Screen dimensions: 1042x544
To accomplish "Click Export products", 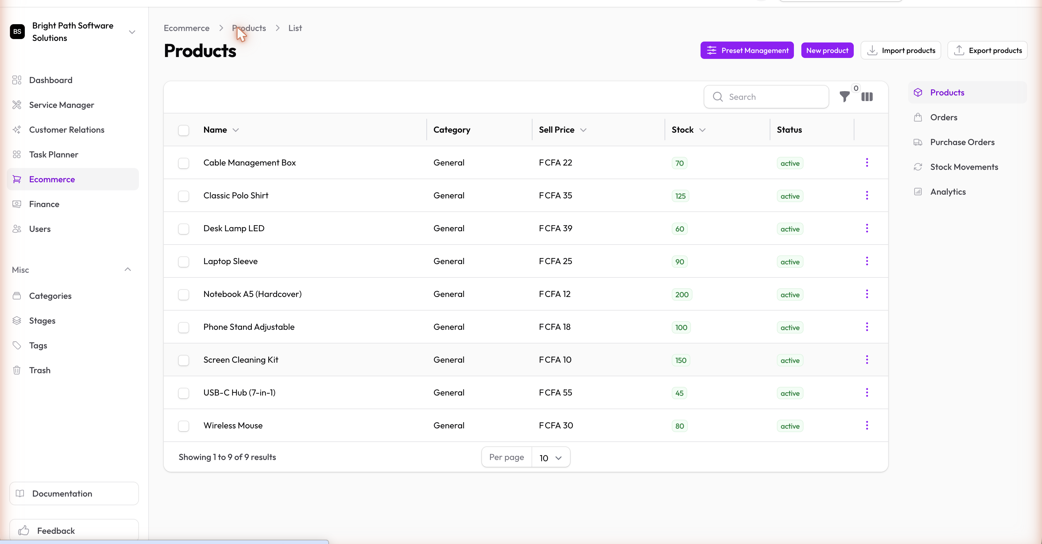I will 987,50.
